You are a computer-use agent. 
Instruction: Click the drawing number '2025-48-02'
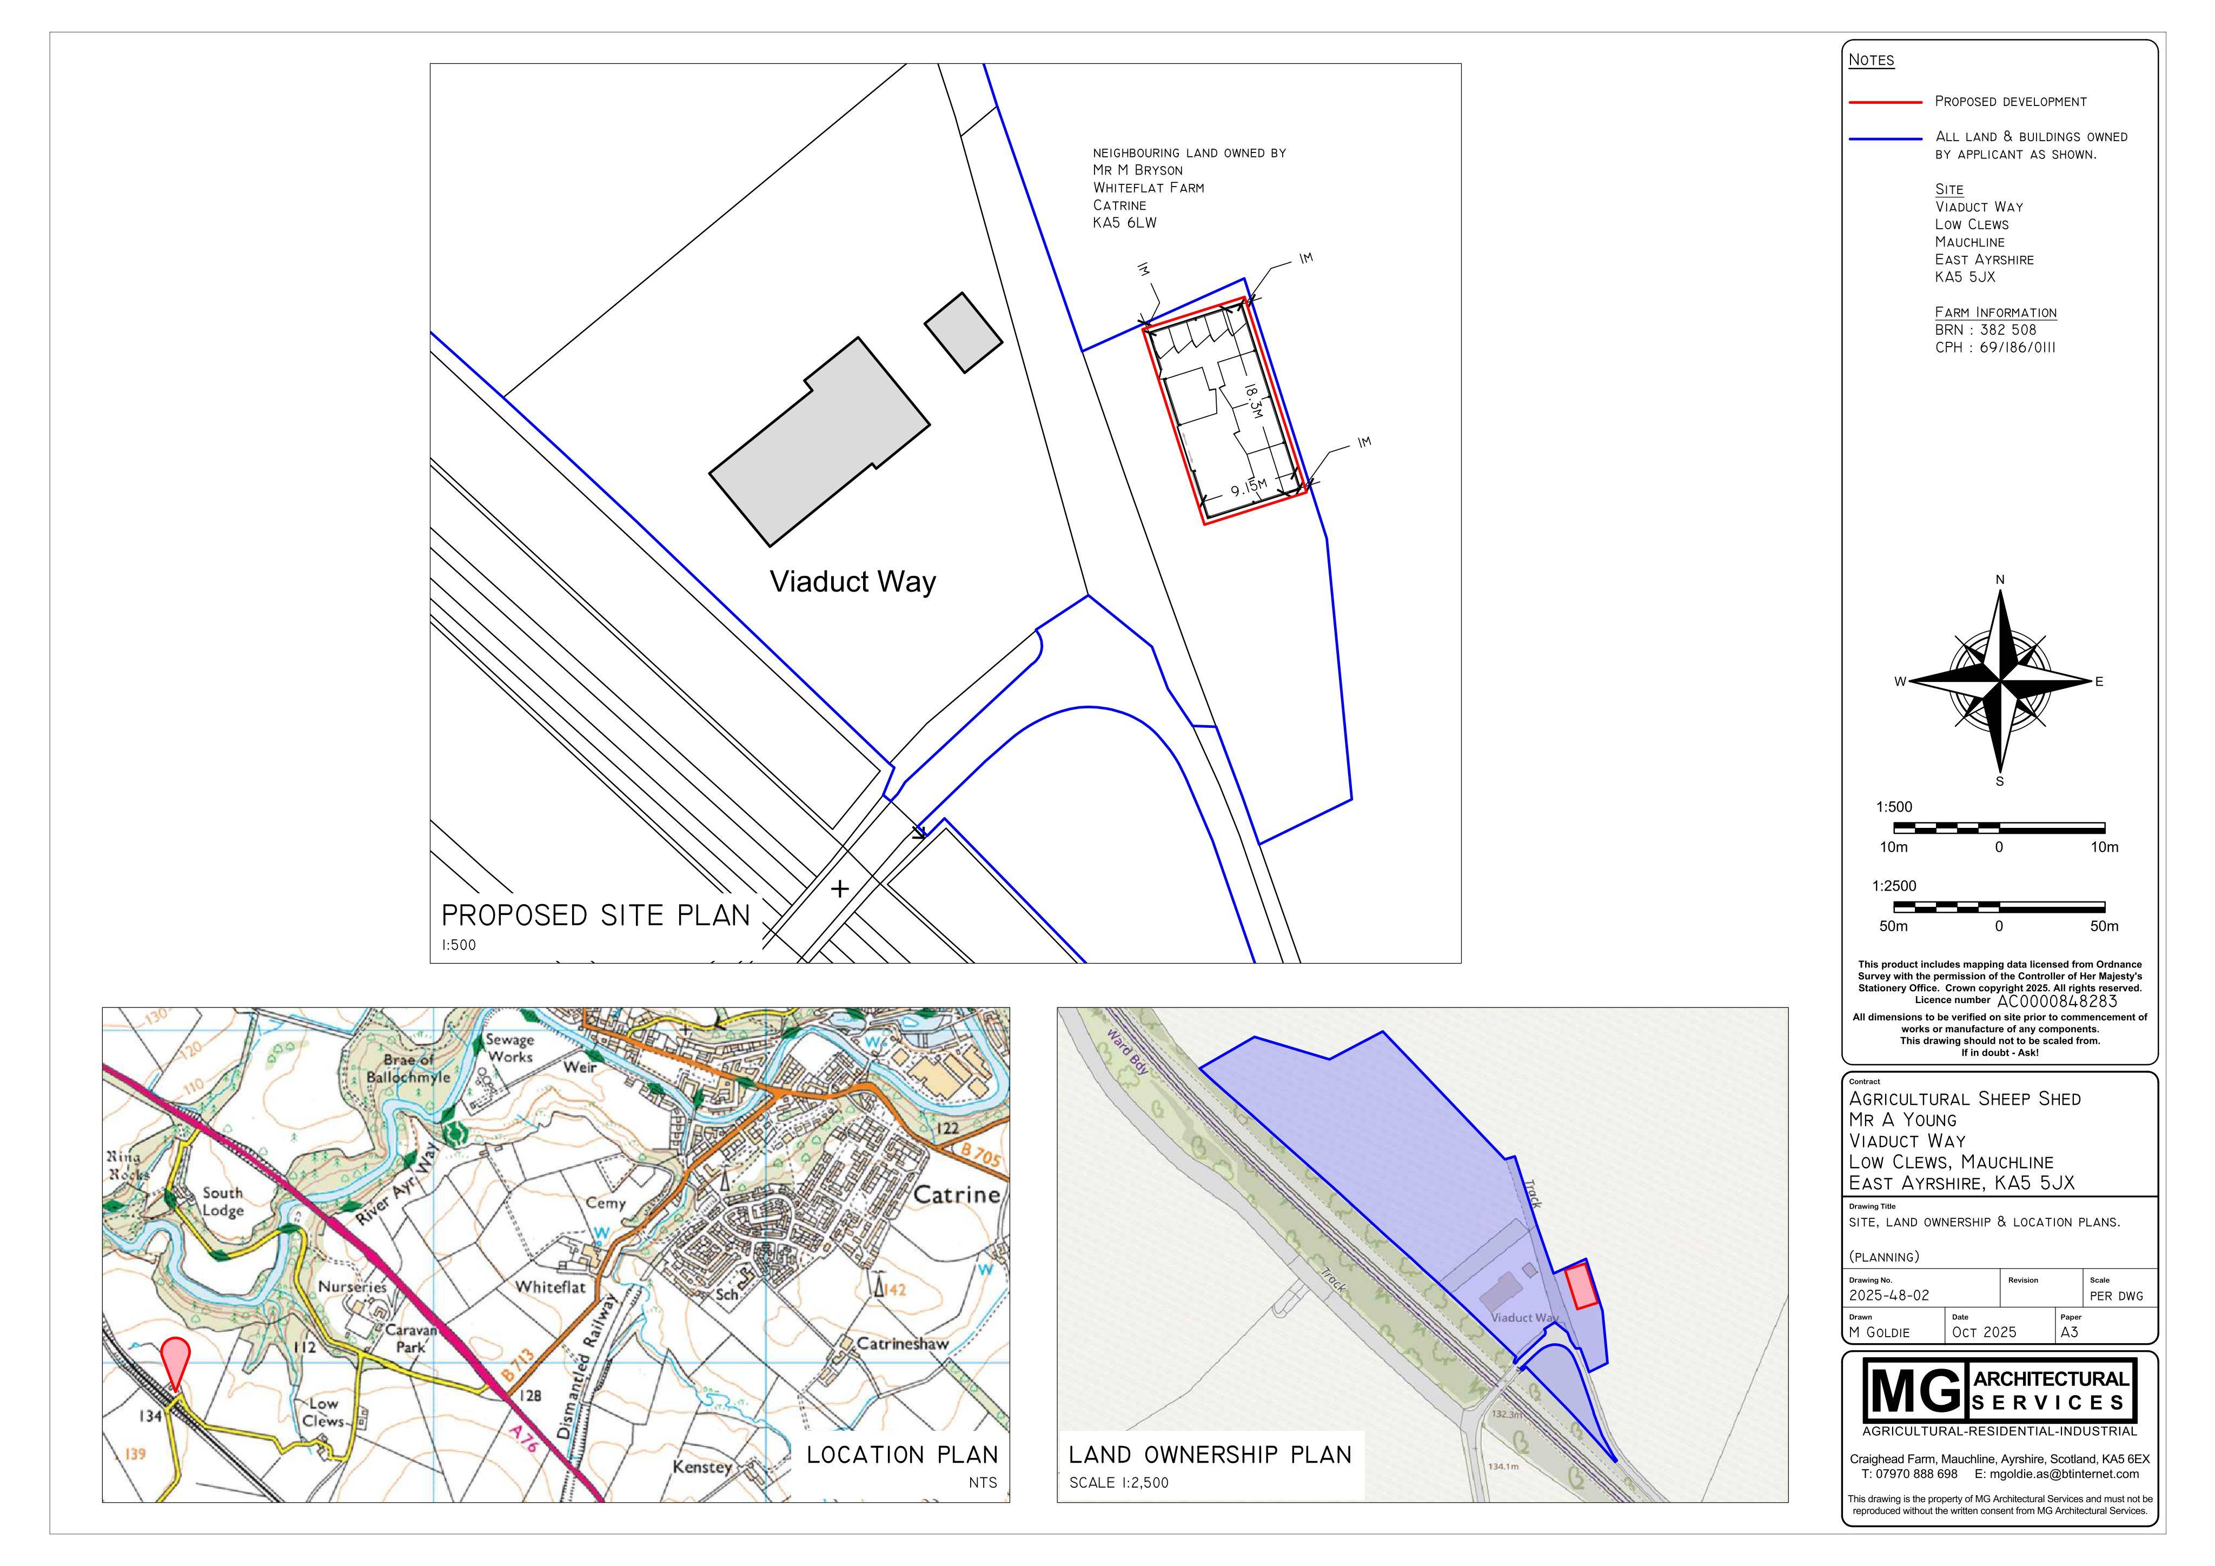point(1889,1295)
